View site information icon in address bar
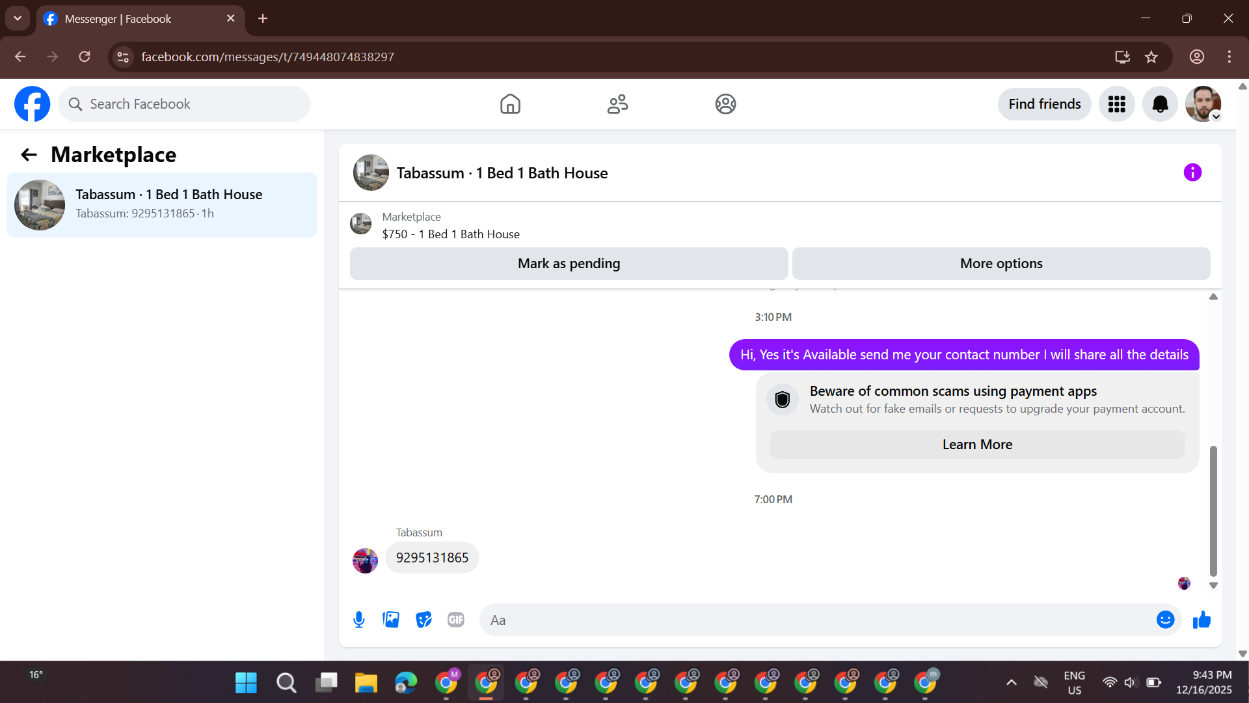 coord(123,57)
